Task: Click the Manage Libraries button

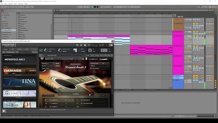Action: pyautogui.click(x=10, y=52)
